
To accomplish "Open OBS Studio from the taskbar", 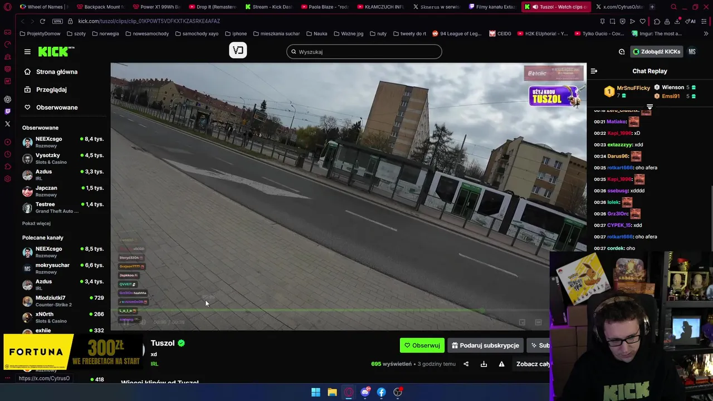I will 398,392.
